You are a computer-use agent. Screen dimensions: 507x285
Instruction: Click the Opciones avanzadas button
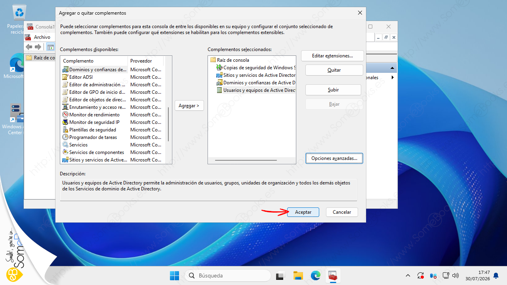click(334, 158)
